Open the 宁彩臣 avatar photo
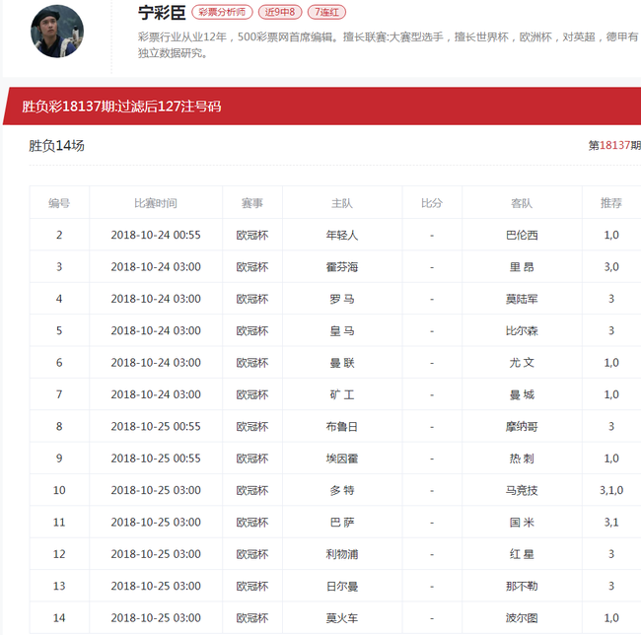The image size is (641, 635). (x=57, y=31)
